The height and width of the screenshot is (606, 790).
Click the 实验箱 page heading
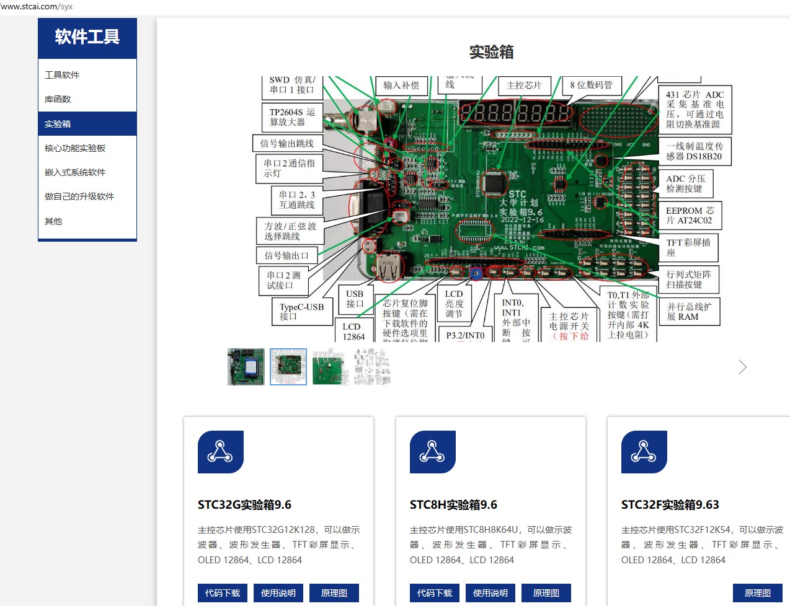pos(491,52)
